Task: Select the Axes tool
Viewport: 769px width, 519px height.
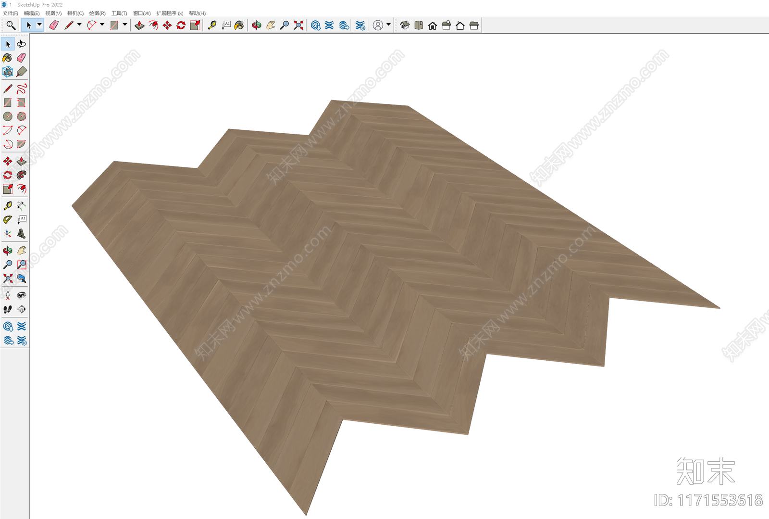Action: pos(8,234)
